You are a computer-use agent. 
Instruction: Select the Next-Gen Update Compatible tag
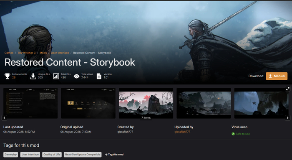click(x=83, y=155)
